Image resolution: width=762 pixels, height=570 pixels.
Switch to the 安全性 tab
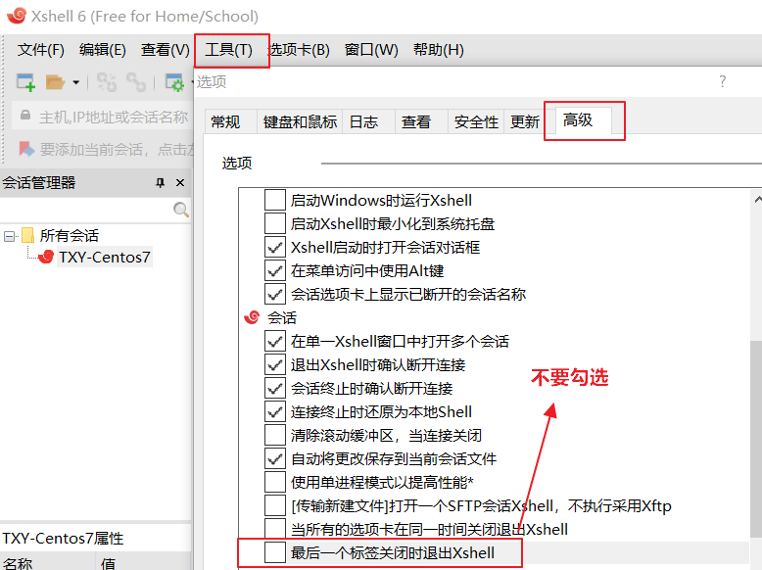tap(476, 121)
